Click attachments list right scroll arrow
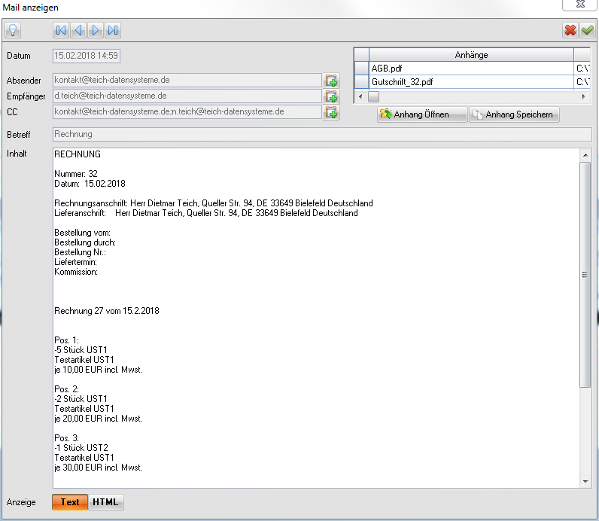The height and width of the screenshot is (521, 599). coord(583,96)
